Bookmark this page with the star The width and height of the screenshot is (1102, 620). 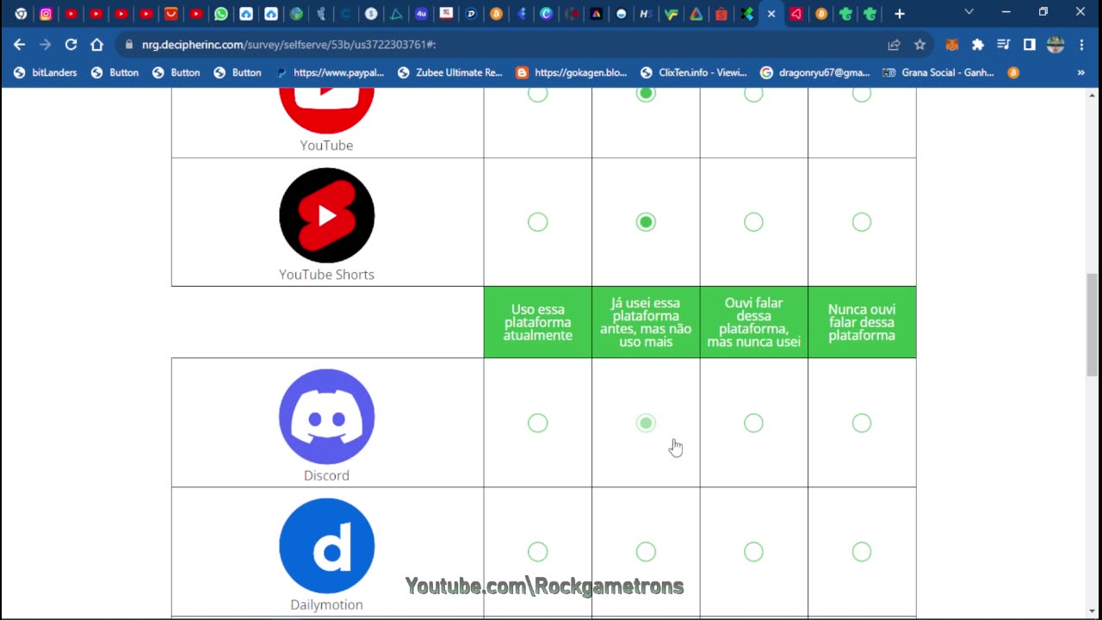click(919, 45)
